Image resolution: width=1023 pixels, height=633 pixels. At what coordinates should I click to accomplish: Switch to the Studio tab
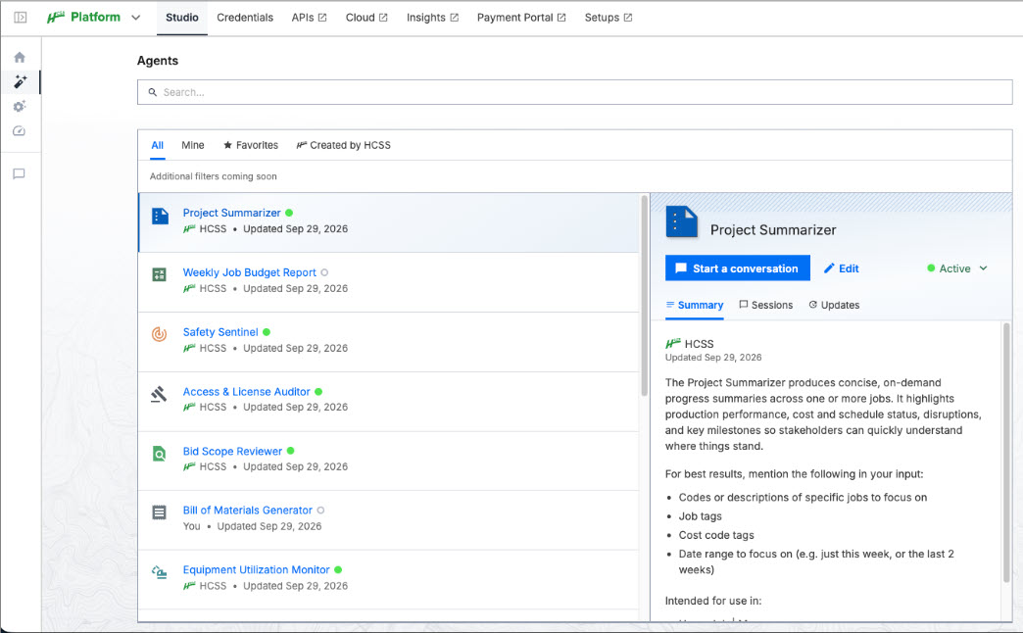pyautogui.click(x=182, y=18)
